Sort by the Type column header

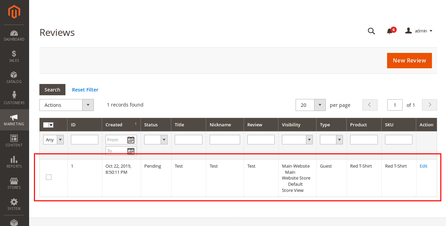click(332, 125)
